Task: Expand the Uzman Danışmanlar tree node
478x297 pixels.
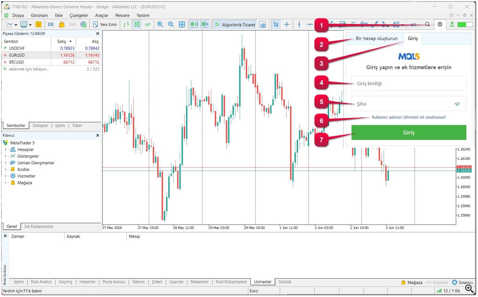Action: pos(5,163)
